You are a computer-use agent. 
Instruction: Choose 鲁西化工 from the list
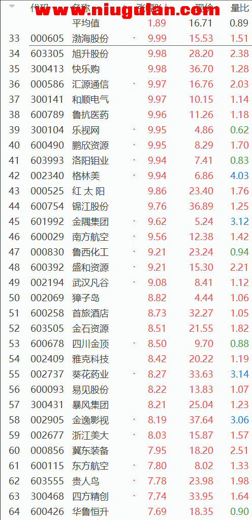point(90,252)
